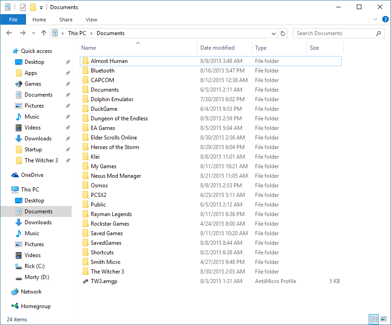Switch to the View ribbon tab

(91, 20)
